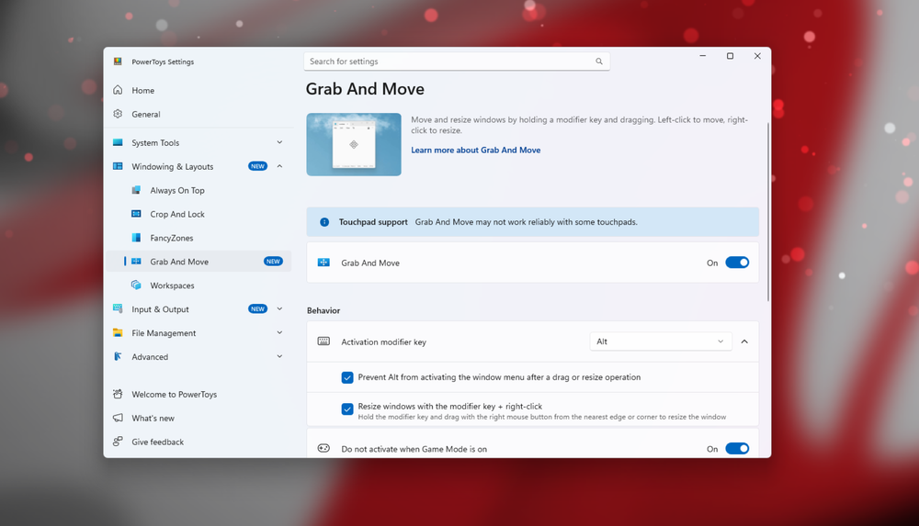Click the General gear icon
The width and height of the screenshot is (919, 526).
coord(118,114)
